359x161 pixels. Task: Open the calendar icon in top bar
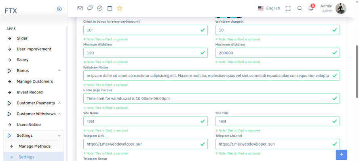[110, 8]
